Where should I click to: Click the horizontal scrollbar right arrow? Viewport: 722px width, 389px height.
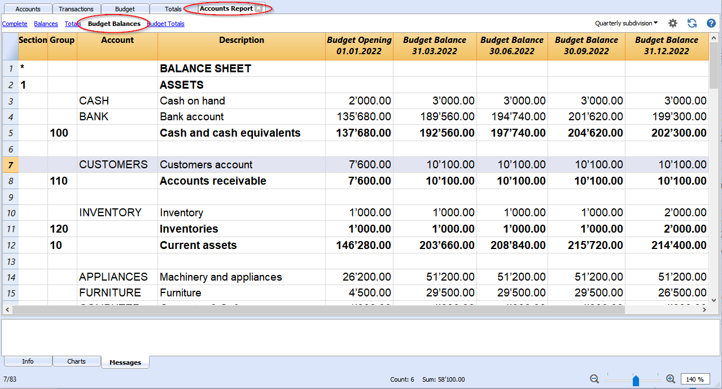[704, 310]
